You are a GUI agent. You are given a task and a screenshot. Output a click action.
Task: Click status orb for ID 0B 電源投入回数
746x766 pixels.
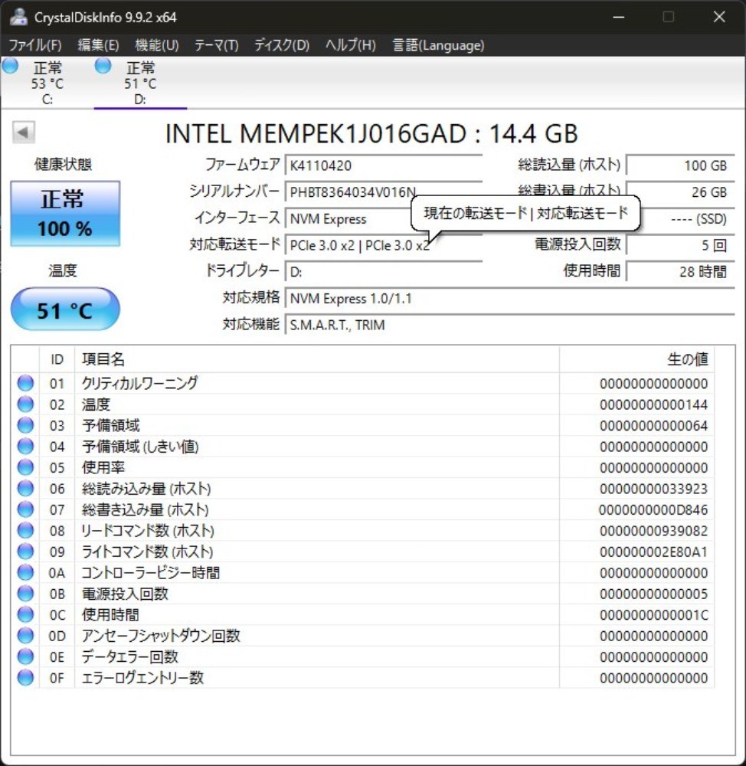(25, 593)
